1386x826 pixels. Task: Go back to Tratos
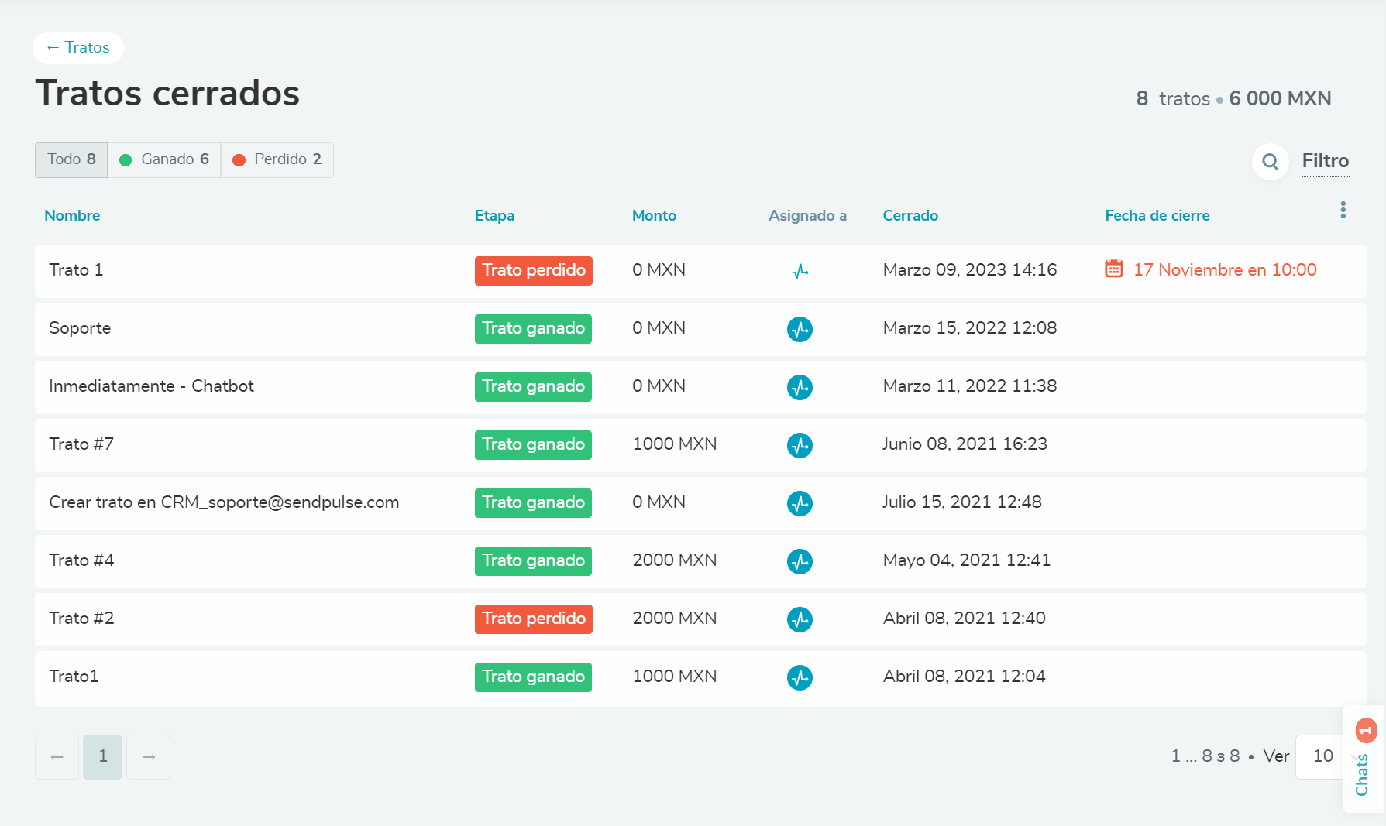[x=78, y=47]
